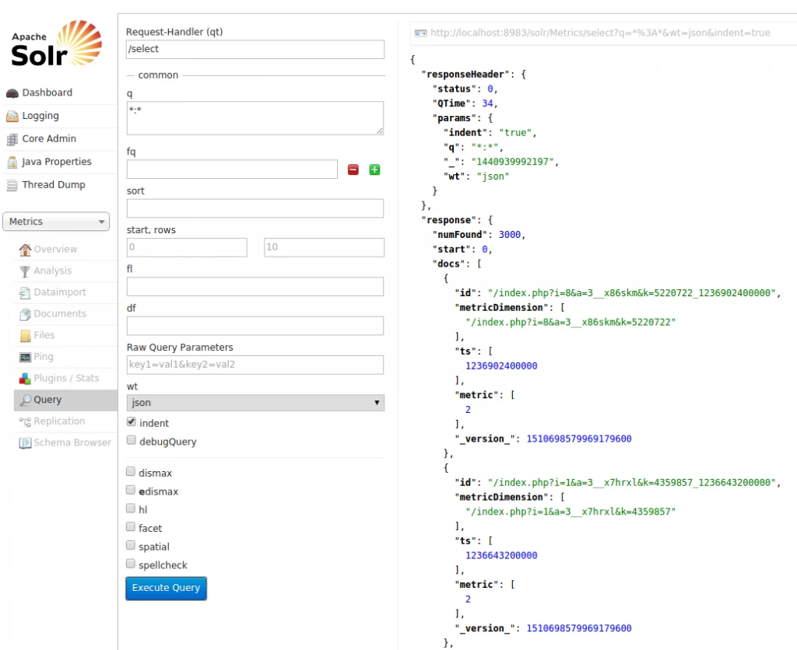This screenshot has height=650, width=797.
Task: Click the sort input field
Action: [255, 208]
